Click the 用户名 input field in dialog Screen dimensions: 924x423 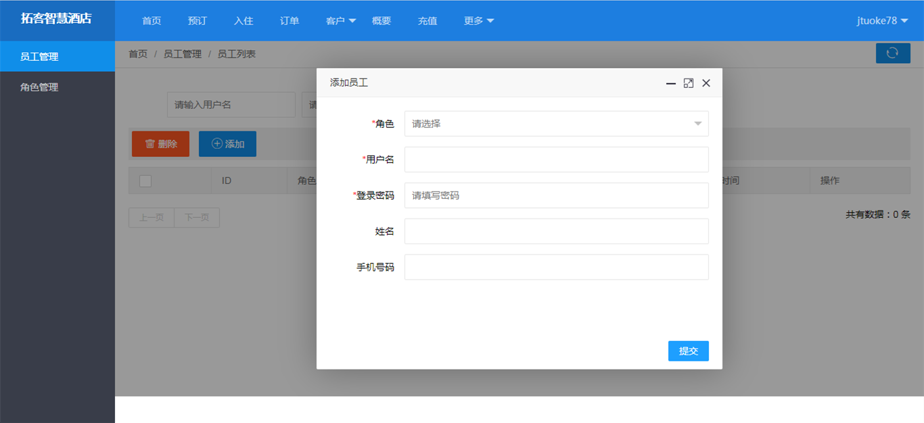click(557, 160)
